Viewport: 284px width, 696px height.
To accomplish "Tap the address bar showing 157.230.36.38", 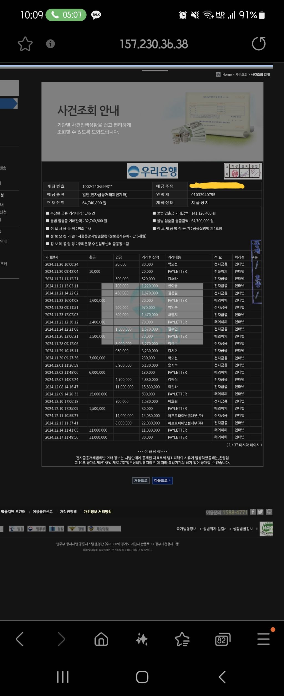I will tap(154, 44).
